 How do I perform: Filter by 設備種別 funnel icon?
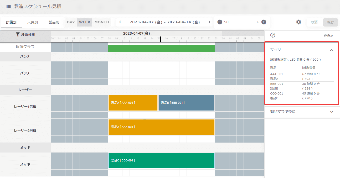(18, 34)
